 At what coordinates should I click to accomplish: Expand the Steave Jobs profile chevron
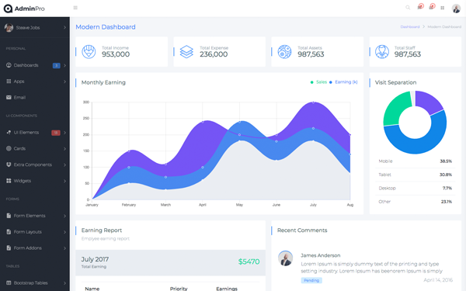click(64, 27)
